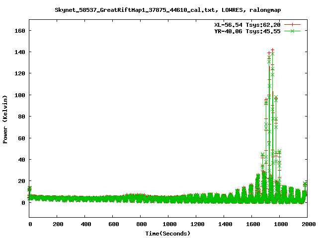Click the Power (Kelvin) y-axis label

point(5,119)
